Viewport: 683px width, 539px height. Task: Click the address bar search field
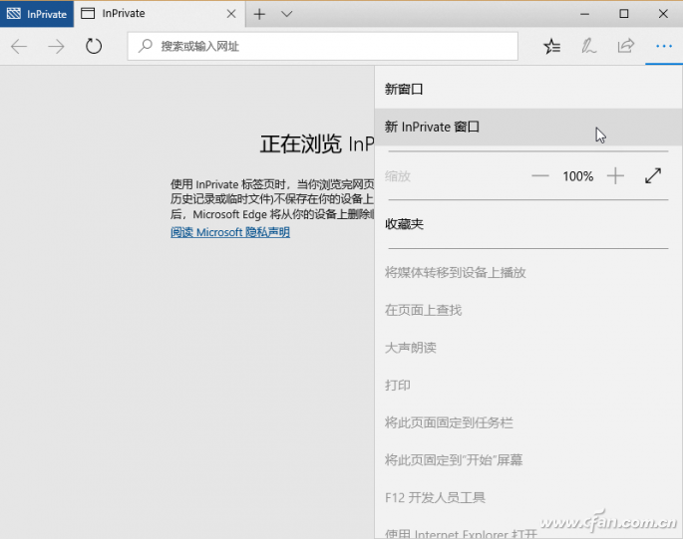323,46
